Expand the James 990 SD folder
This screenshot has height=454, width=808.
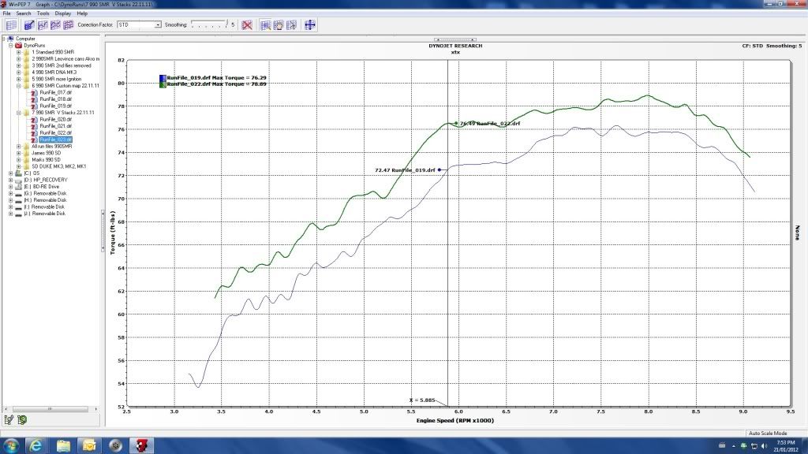click(x=18, y=153)
